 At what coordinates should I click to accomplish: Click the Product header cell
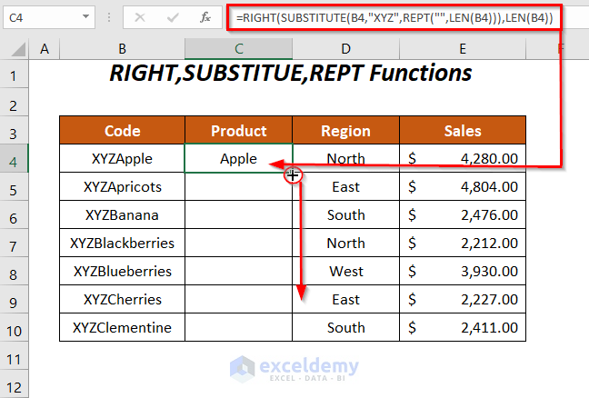pos(238,131)
